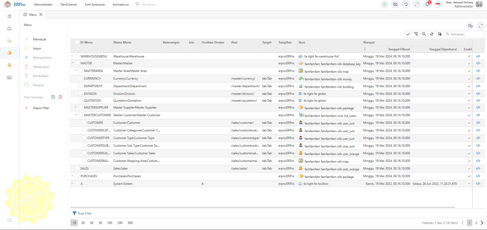Click the clear-filter funnel icon in toolbar
The width and height of the screenshot is (487, 230).
pyautogui.click(x=416, y=34)
